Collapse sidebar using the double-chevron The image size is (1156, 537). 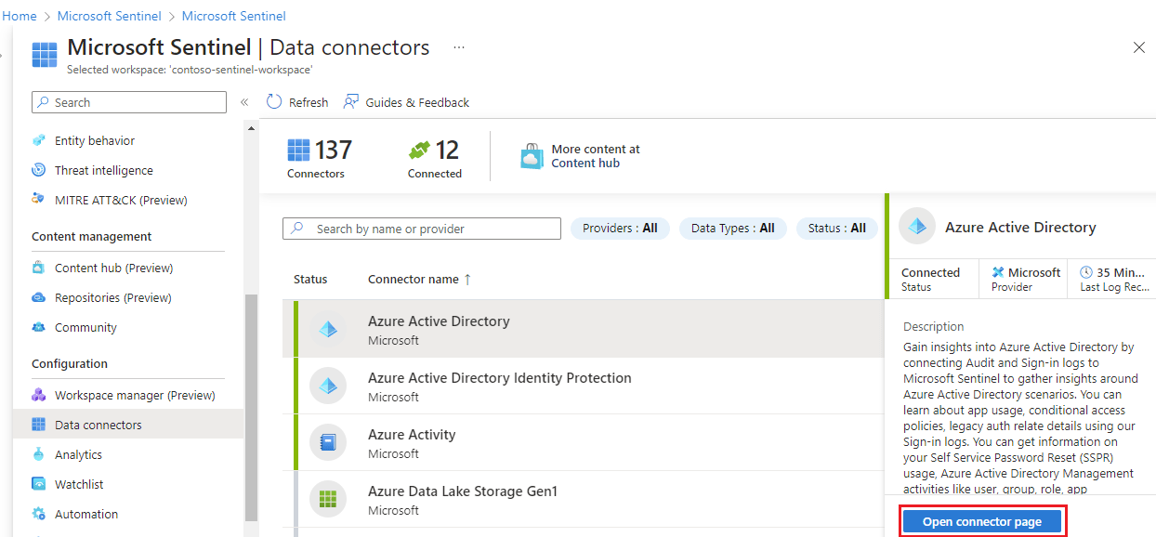(243, 102)
